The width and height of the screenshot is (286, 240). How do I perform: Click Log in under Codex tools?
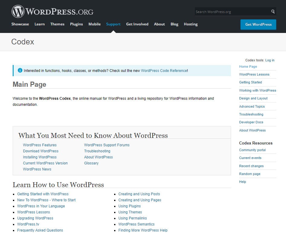pyautogui.click(x=270, y=60)
